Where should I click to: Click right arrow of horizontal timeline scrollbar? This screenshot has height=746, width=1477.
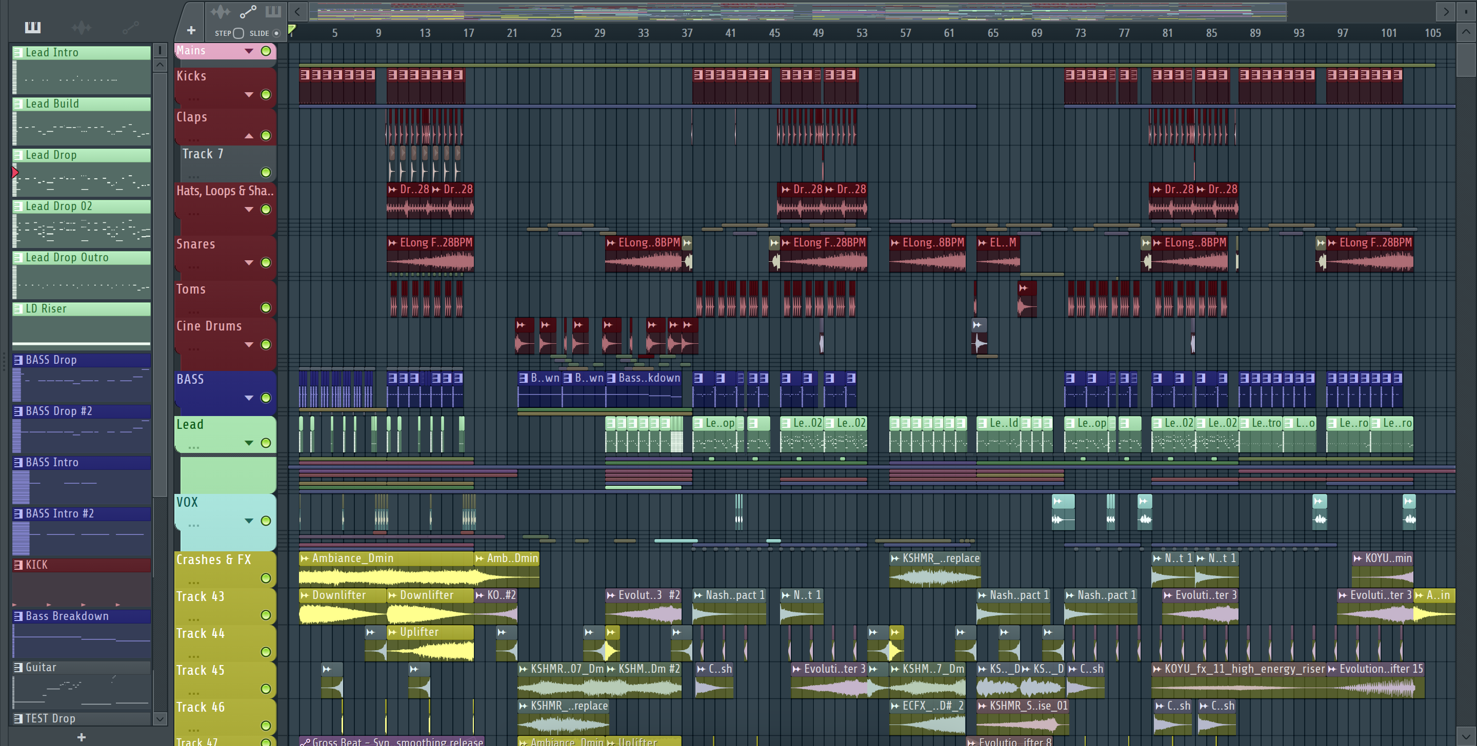[x=1446, y=11]
